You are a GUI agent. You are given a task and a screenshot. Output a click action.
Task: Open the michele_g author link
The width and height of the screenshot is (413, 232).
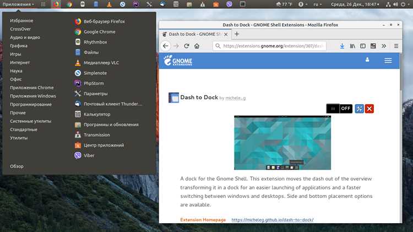pos(236,98)
